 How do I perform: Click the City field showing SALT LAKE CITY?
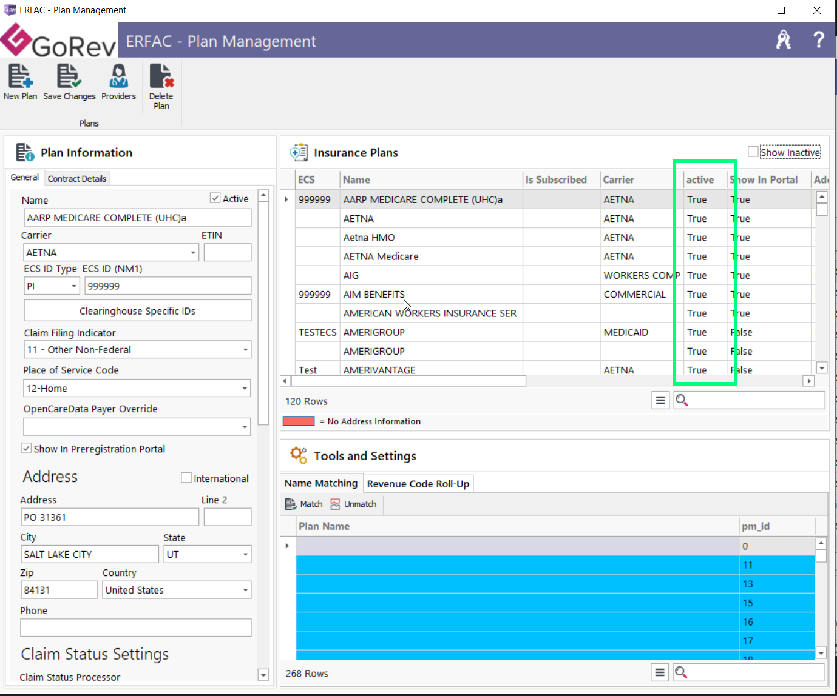tap(90, 554)
